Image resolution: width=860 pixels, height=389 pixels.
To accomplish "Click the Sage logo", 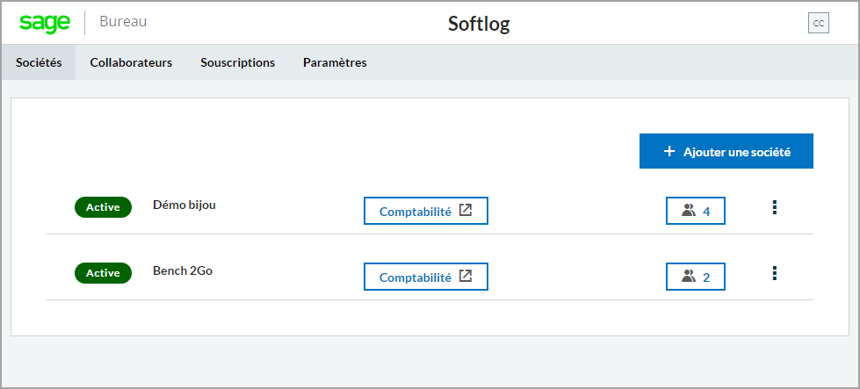I will click(45, 23).
